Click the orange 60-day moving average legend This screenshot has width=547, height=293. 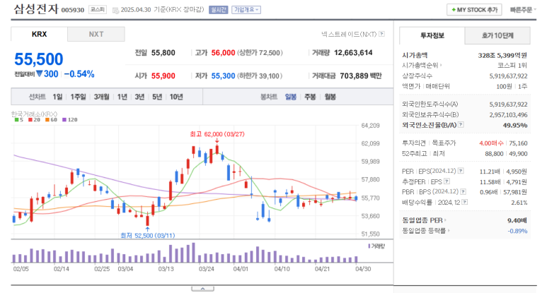pos(51,120)
